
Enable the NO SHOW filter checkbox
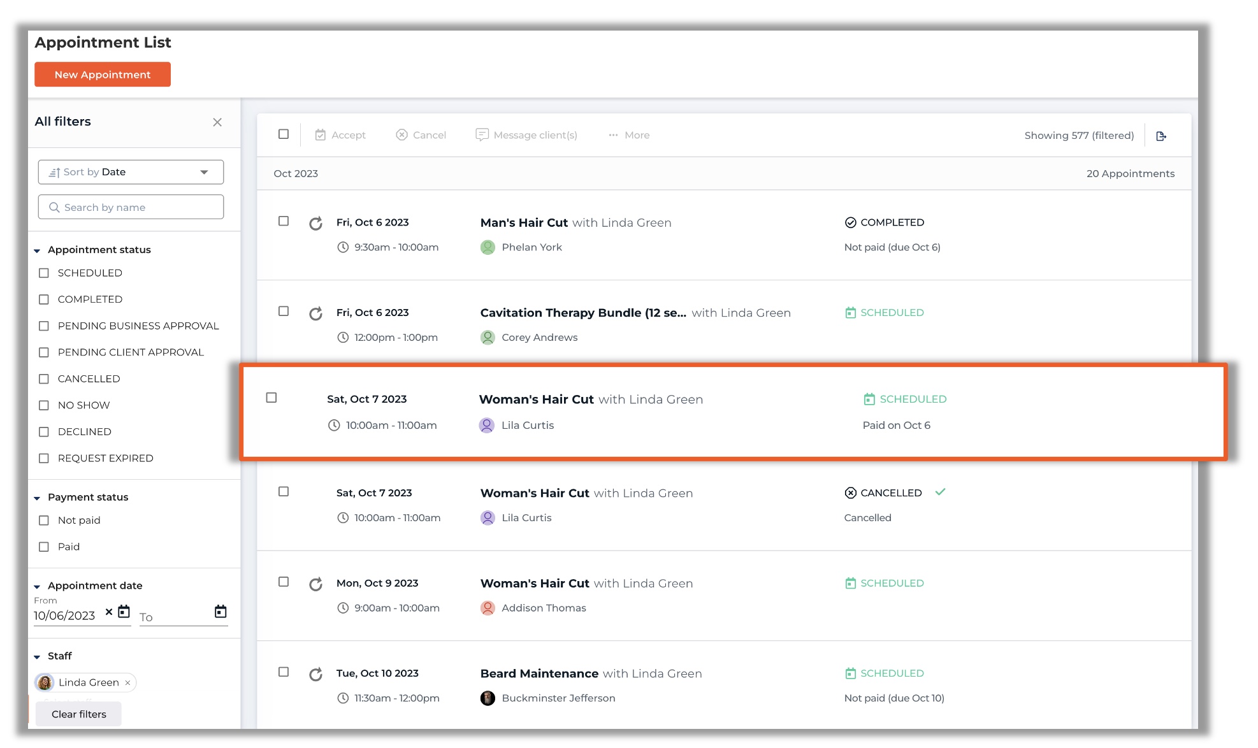tap(44, 405)
